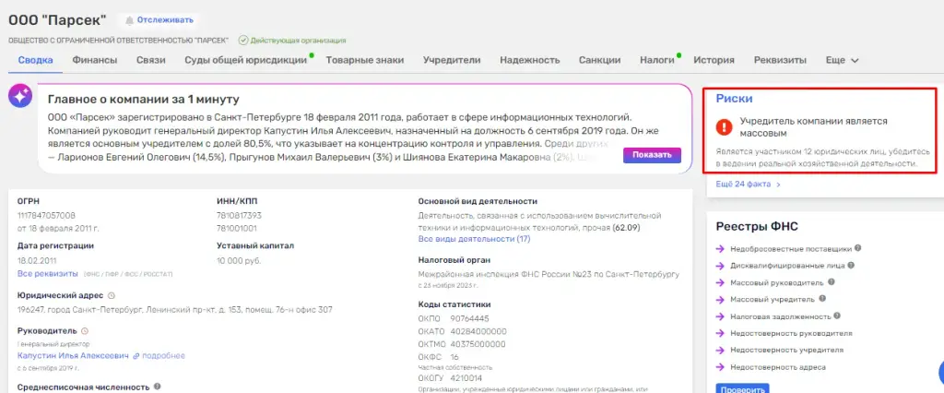944x393 pixels.
Task: Click arrow icon before Недобросовестные поставщики
Action: 720,248
